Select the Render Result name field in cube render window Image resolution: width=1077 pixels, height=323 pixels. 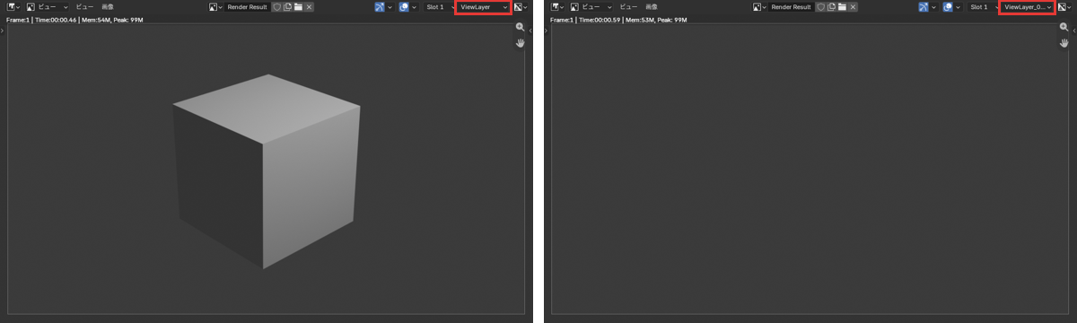coord(247,7)
